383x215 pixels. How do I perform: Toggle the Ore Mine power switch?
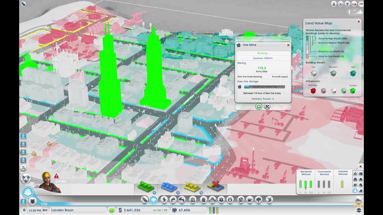[x=259, y=106]
